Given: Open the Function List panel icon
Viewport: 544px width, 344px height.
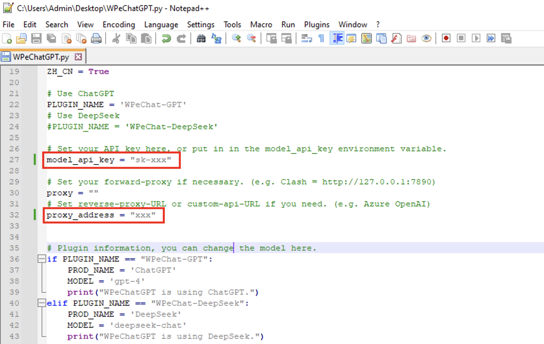Looking at the screenshot, I should click(x=396, y=38).
